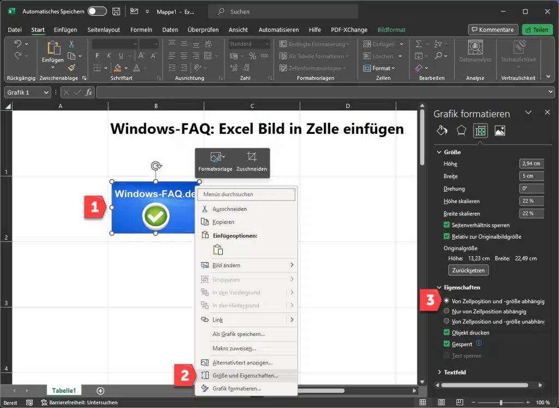The width and height of the screenshot is (559, 408).
Task: Click Menüs durchsuchen search field
Action: click(x=246, y=194)
